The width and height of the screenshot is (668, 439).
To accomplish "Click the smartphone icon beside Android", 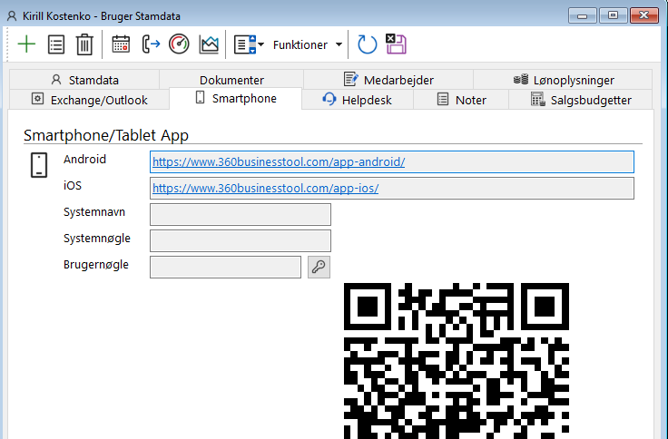I will click(39, 165).
